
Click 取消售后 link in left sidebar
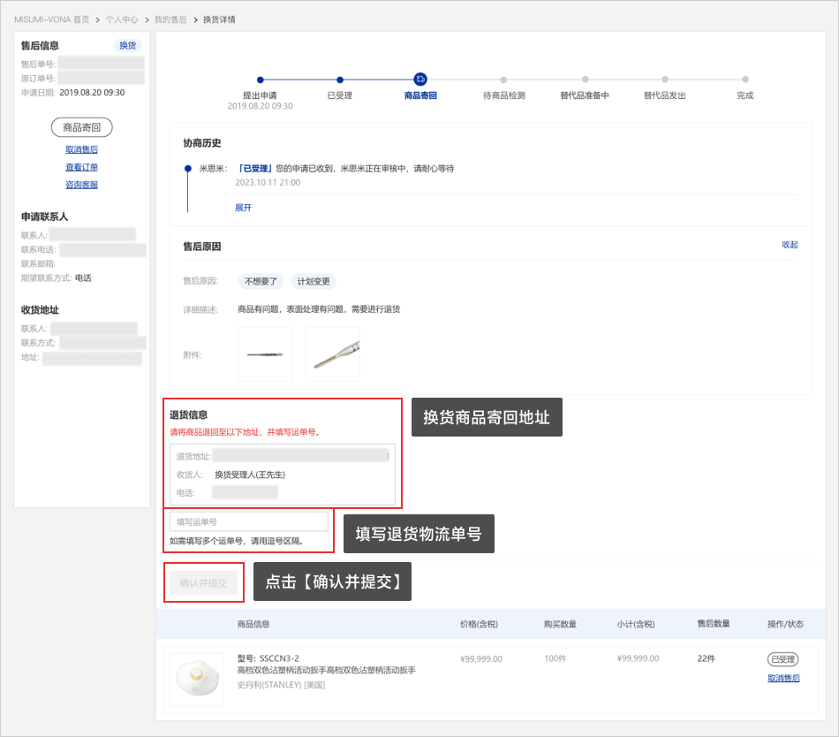point(81,149)
